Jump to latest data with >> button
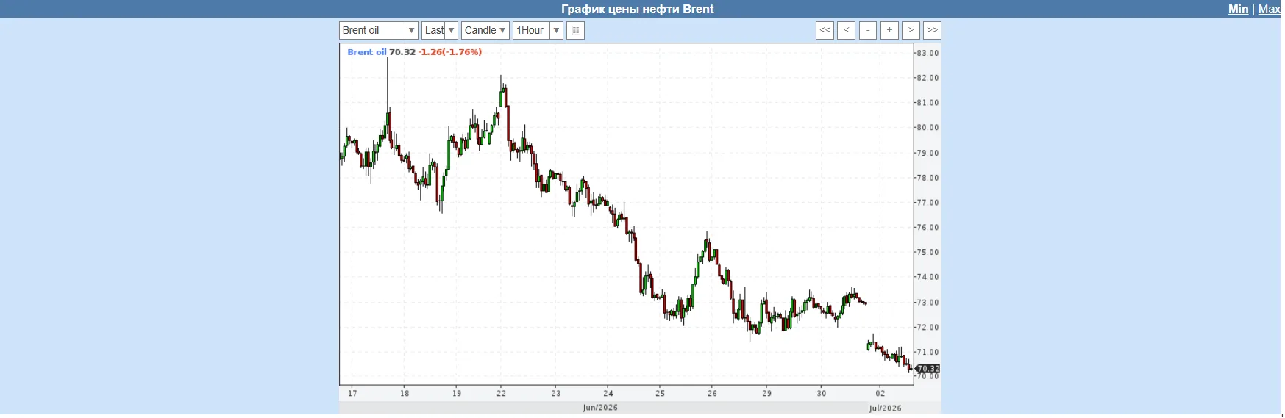 click(932, 30)
